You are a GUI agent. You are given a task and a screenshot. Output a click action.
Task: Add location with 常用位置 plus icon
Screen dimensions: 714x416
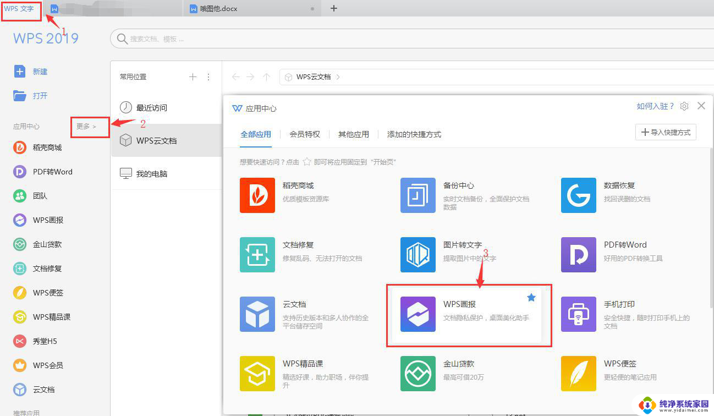[193, 77]
